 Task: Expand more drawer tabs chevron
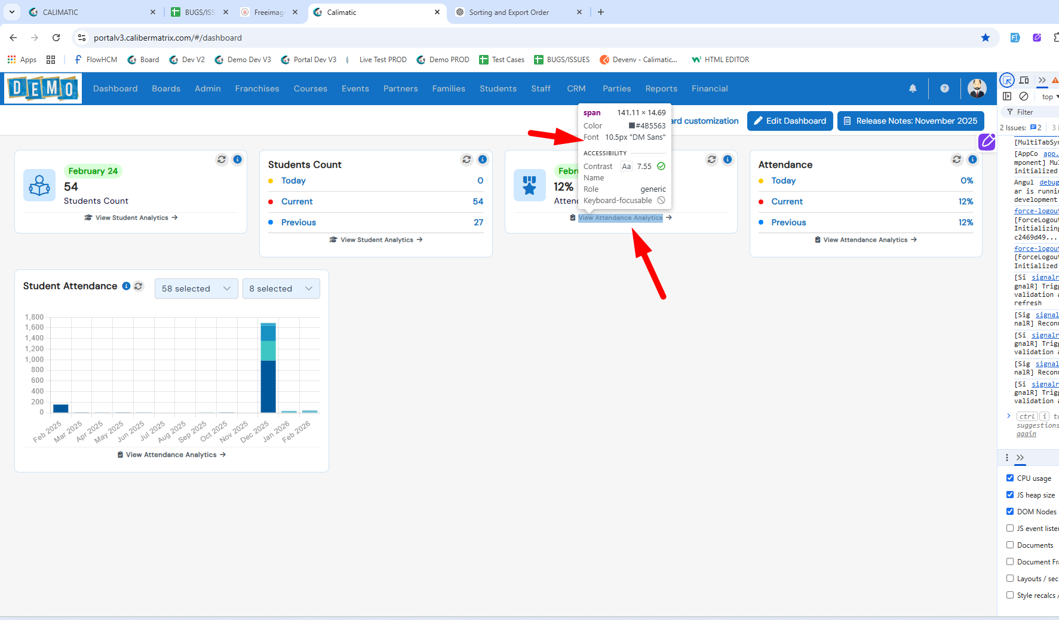(x=1020, y=458)
